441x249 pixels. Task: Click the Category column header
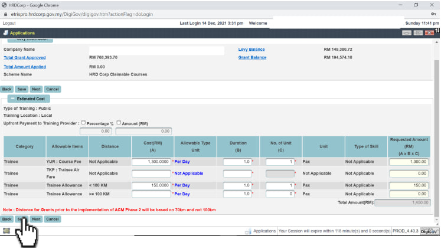pyautogui.click(x=24, y=146)
